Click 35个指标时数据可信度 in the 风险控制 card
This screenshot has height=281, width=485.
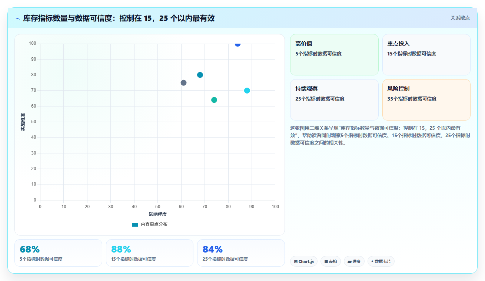tap(412, 99)
